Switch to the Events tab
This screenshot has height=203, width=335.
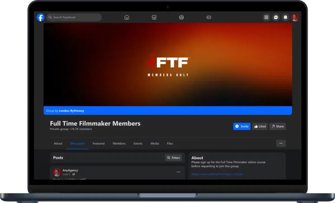pyautogui.click(x=138, y=144)
